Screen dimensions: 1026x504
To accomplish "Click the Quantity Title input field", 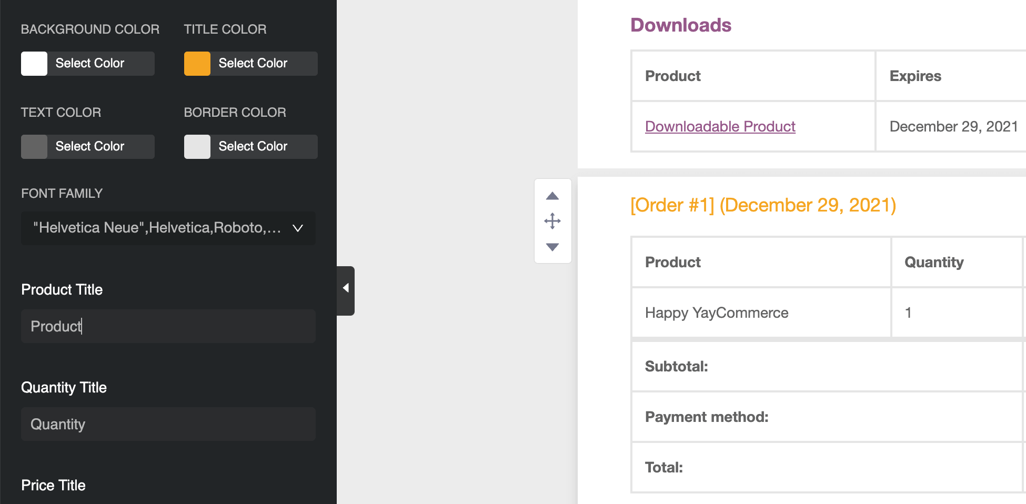I will [168, 424].
